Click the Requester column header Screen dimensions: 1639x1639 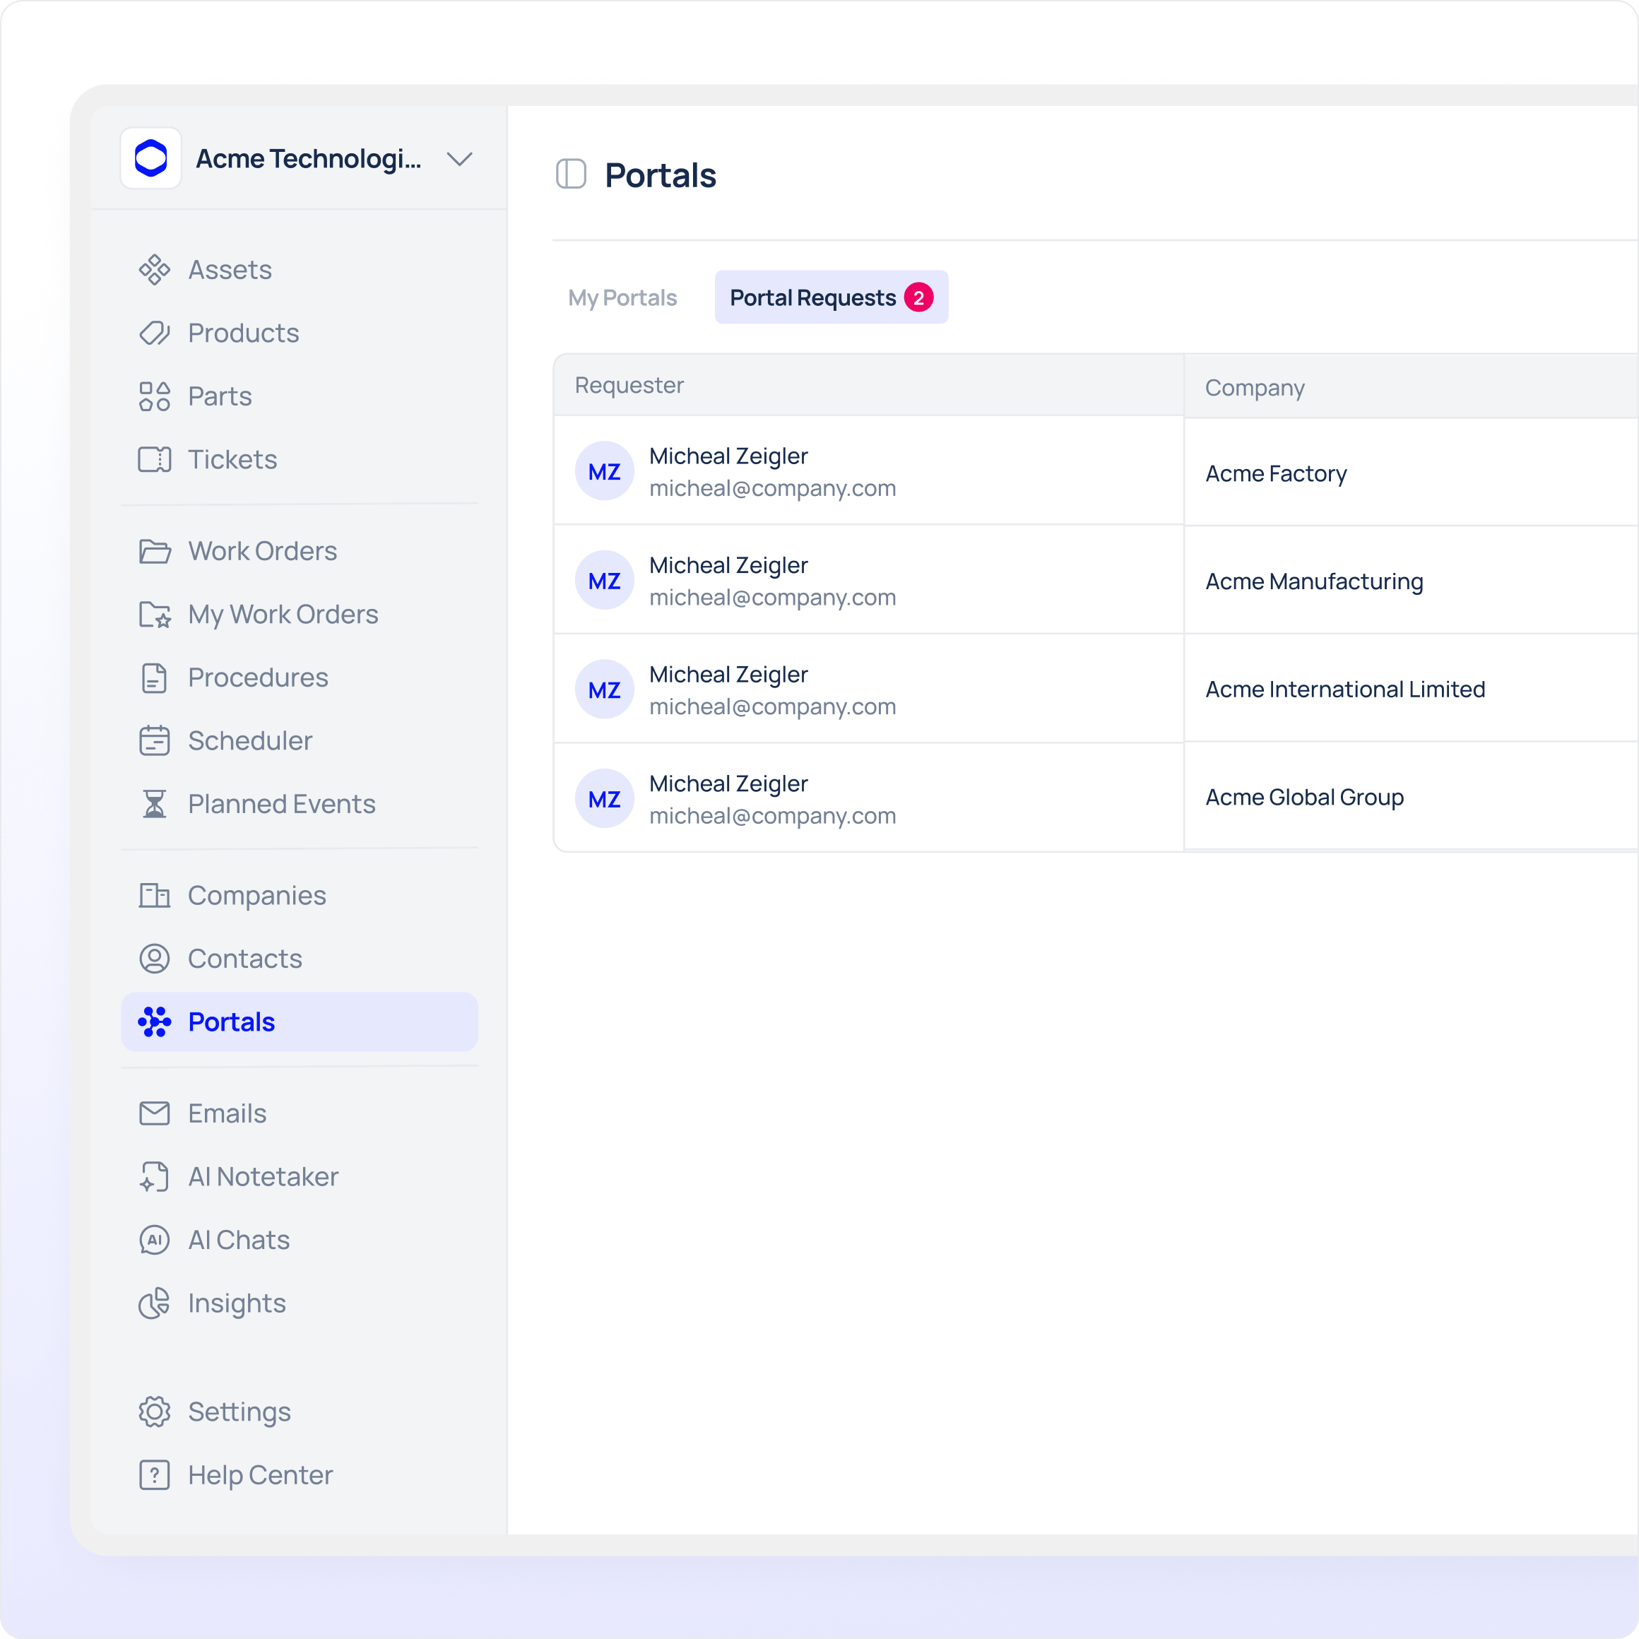point(629,385)
